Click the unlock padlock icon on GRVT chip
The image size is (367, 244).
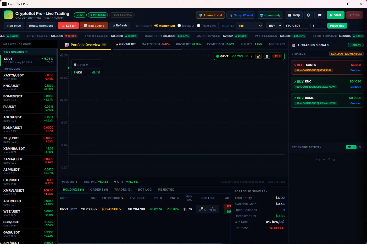pos(258,56)
